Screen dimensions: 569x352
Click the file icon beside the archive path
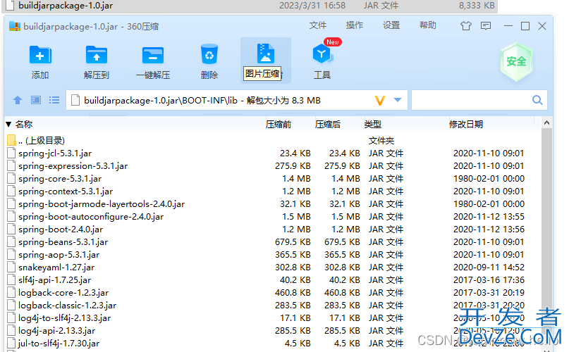coord(75,101)
